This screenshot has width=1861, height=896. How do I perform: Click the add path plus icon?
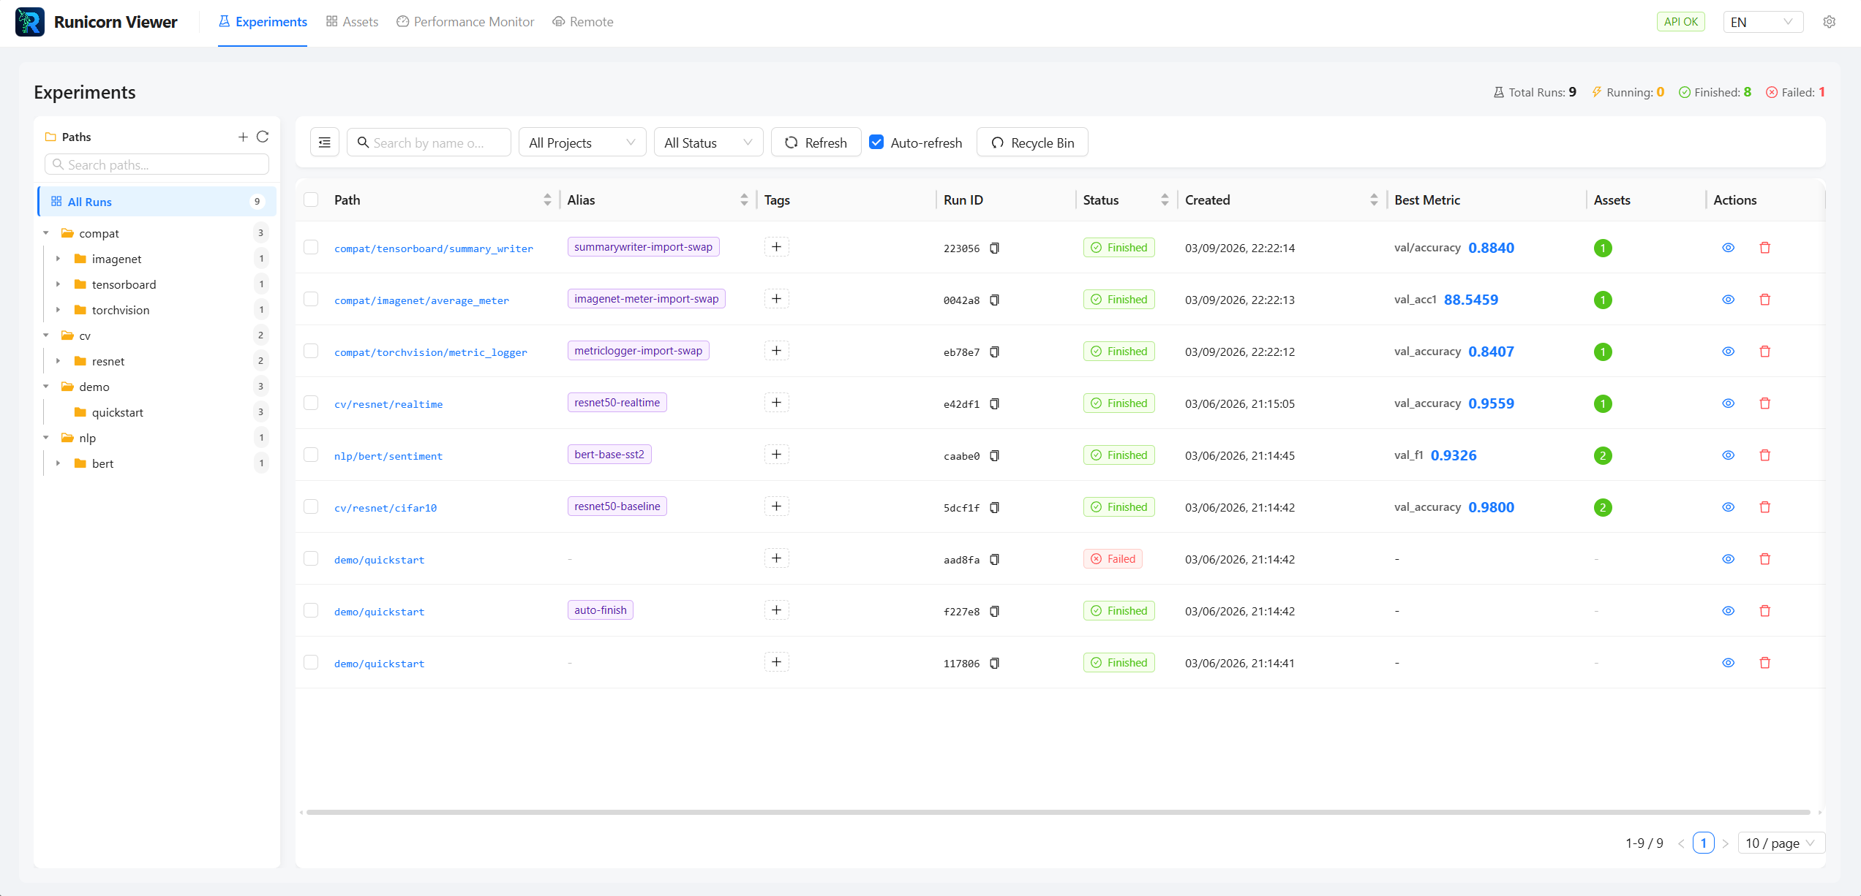click(x=243, y=137)
